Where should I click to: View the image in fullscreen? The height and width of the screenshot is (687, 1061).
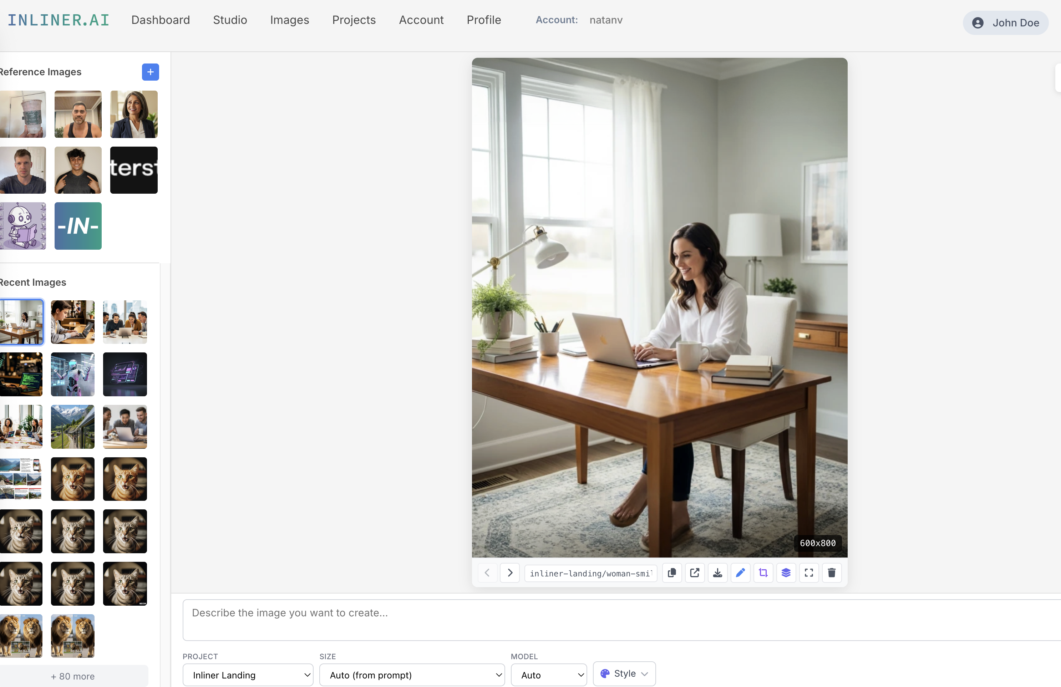[809, 573]
